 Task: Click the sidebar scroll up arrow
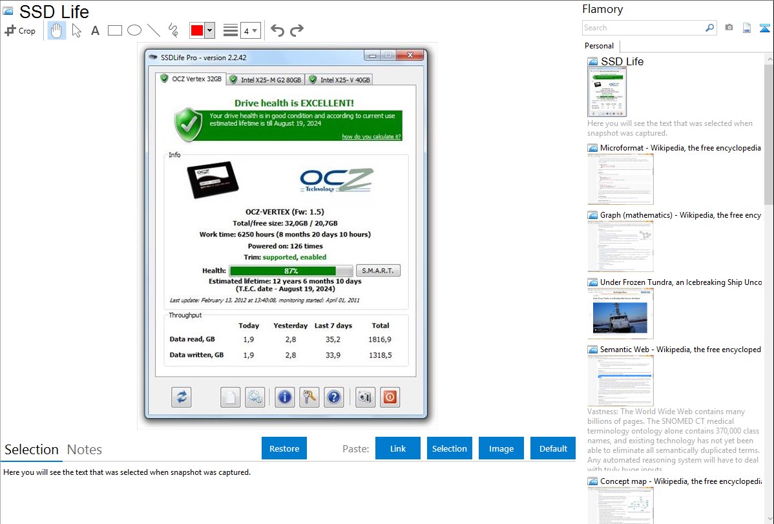[769, 59]
